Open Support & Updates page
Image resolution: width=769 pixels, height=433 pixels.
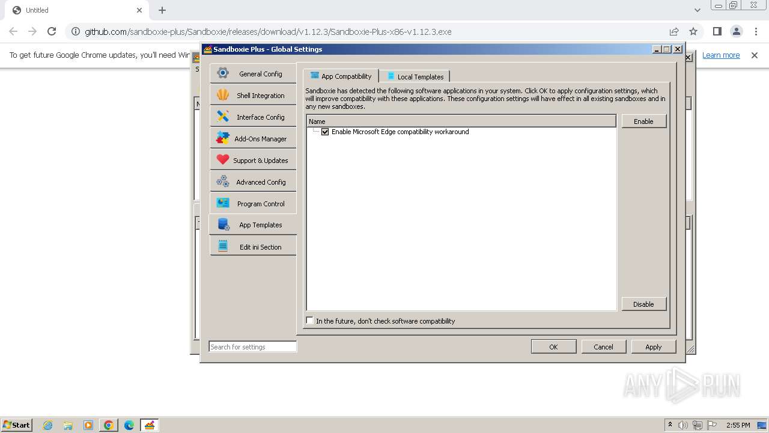253,160
